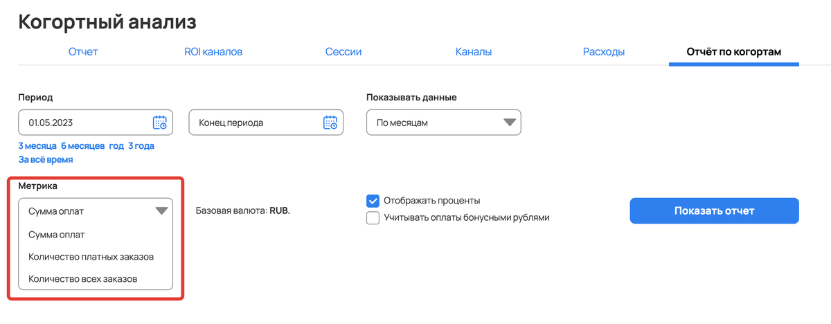Open the ROI каналов tab
The height and width of the screenshot is (324, 831).
coord(213,52)
